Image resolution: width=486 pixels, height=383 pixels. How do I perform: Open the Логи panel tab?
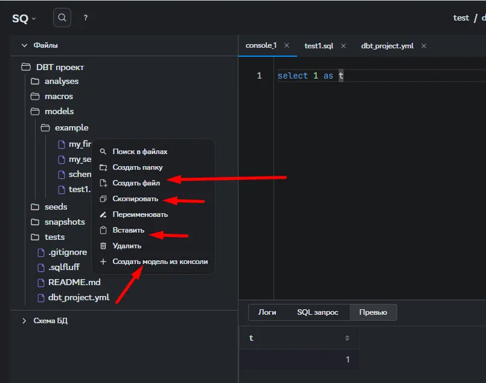[x=267, y=312]
